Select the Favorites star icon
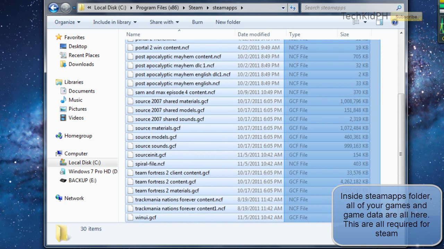This screenshot has height=249, width=444. pos(59,37)
